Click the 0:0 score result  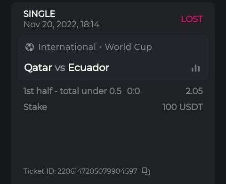click(x=133, y=91)
